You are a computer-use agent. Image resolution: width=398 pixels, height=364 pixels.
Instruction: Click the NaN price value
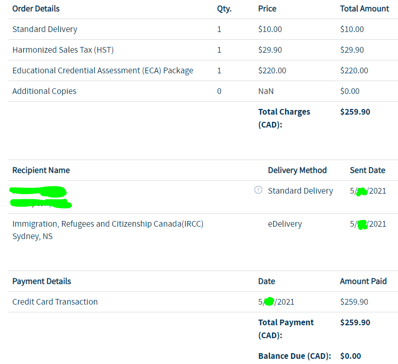pos(266,91)
